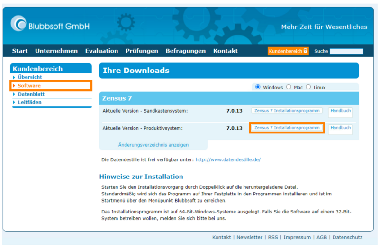379x248 pixels.
Task: Open the Leitfäden sidebar item
Action: [x=30, y=102]
